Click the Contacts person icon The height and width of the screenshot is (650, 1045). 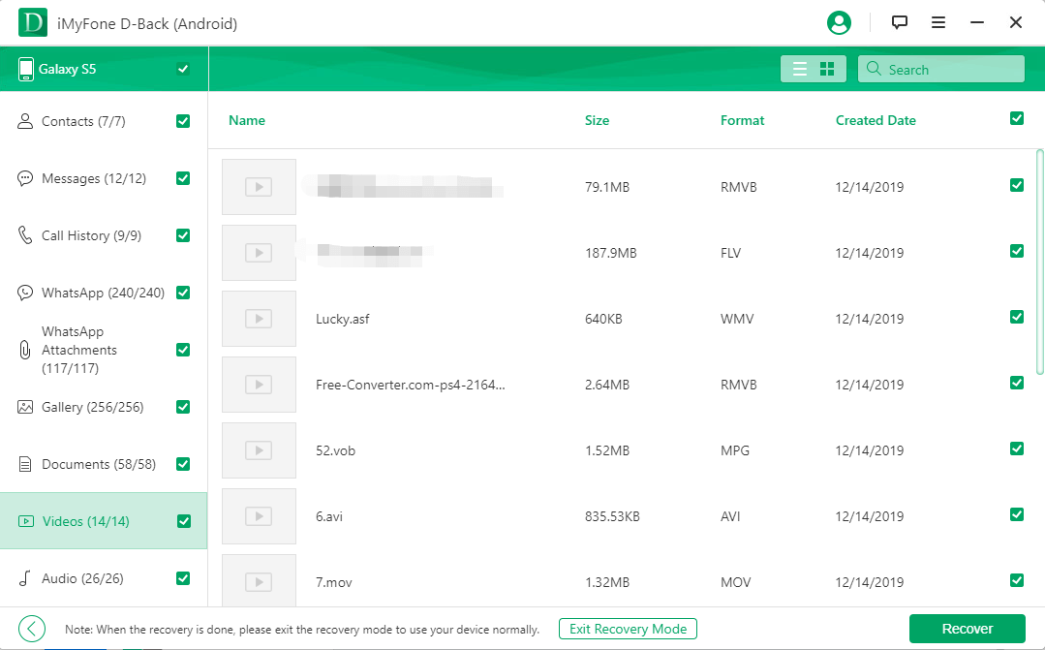[x=24, y=121]
